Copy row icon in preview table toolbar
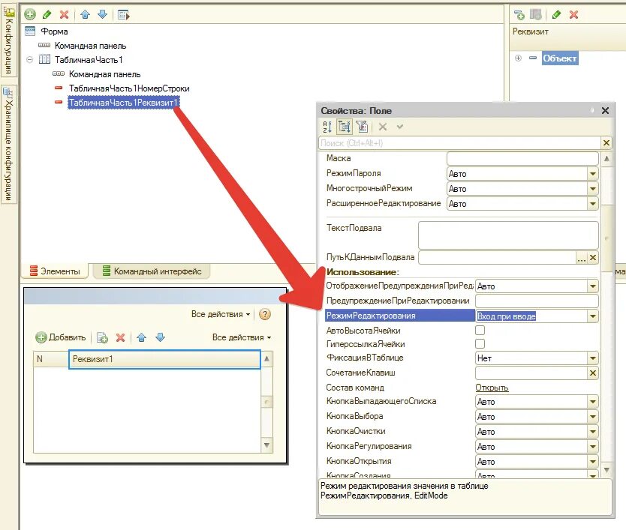This screenshot has height=530, width=626. coord(102,338)
